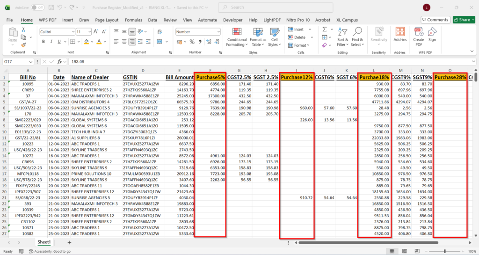Open the font size dropdown
This screenshot has height=255, width=479.
click(x=89, y=32)
